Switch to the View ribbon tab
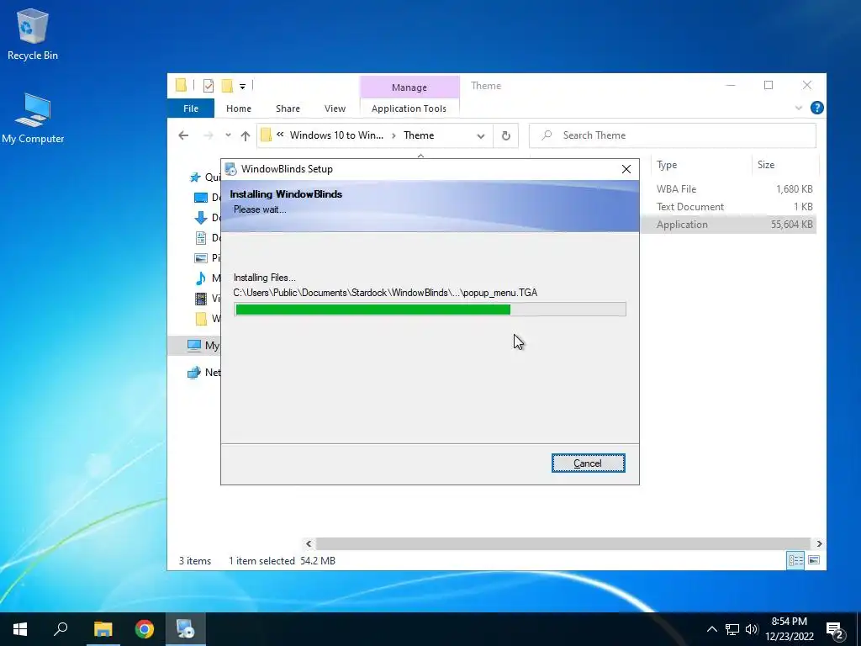The width and height of the screenshot is (861, 646). 335,109
